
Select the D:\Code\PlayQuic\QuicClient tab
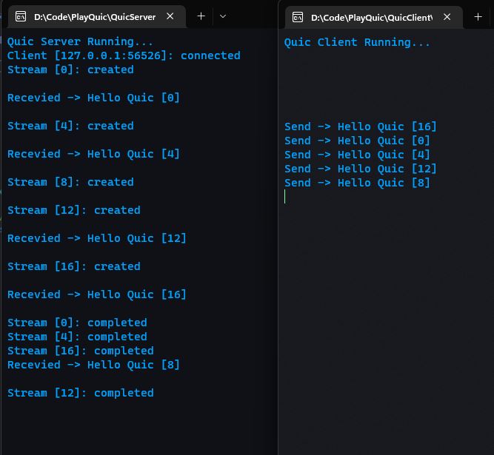[x=370, y=17]
